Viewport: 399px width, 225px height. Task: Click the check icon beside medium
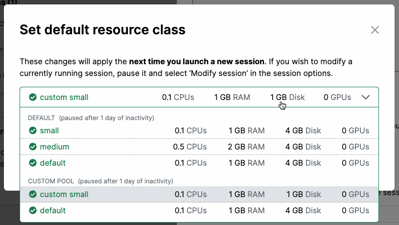click(x=33, y=147)
